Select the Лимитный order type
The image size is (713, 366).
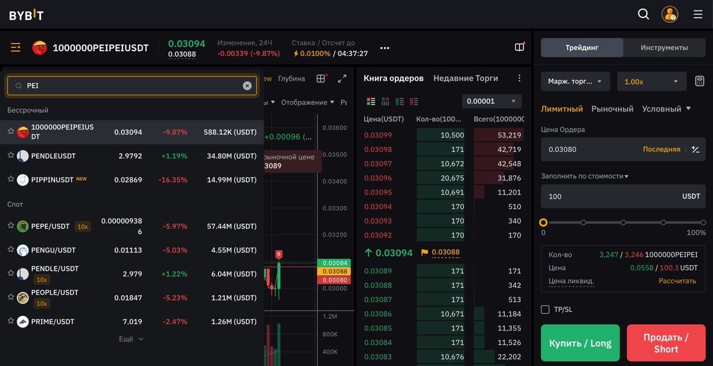(562, 108)
